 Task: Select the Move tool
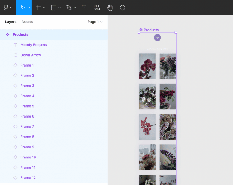pyautogui.click(x=22, y=8)
